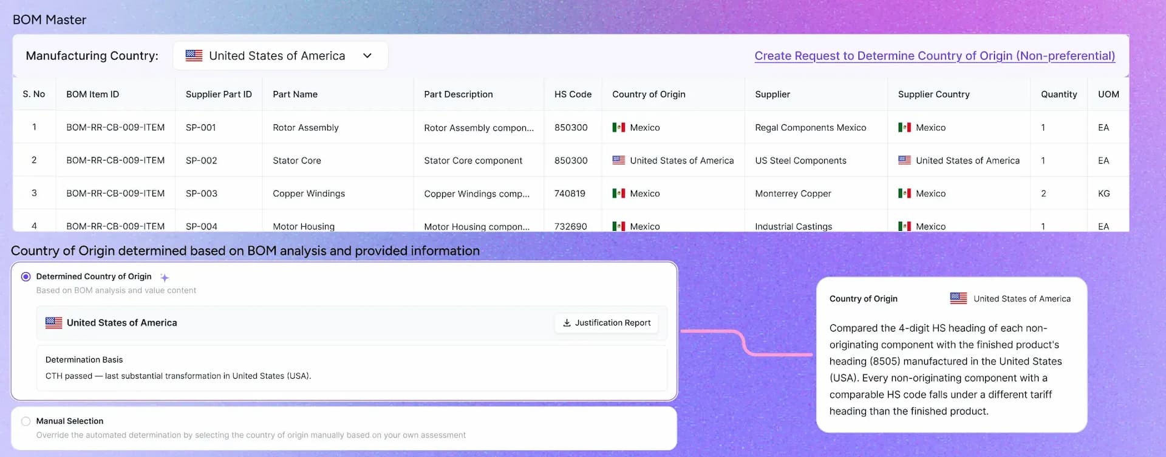Click the US flag beside determined United States of America
1166x457 pixels.
pyautogui.click(x=53, y=323)
